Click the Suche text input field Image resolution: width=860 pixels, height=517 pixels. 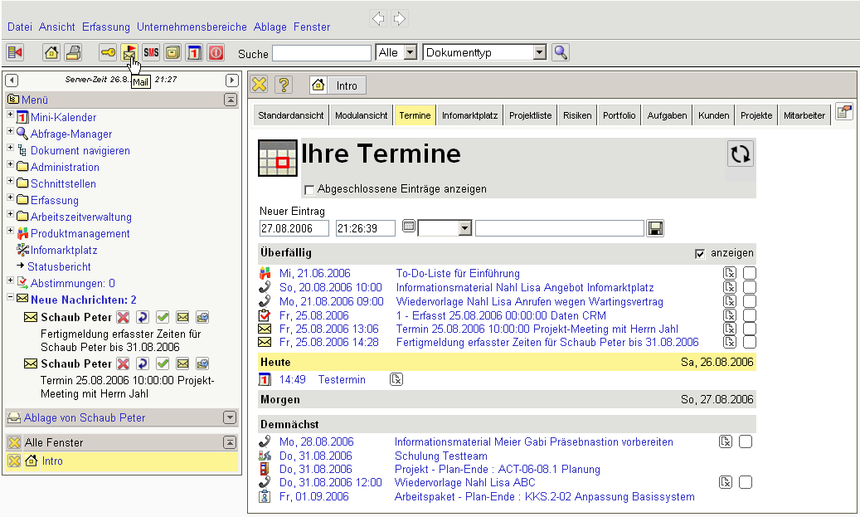tap(322, 53)
